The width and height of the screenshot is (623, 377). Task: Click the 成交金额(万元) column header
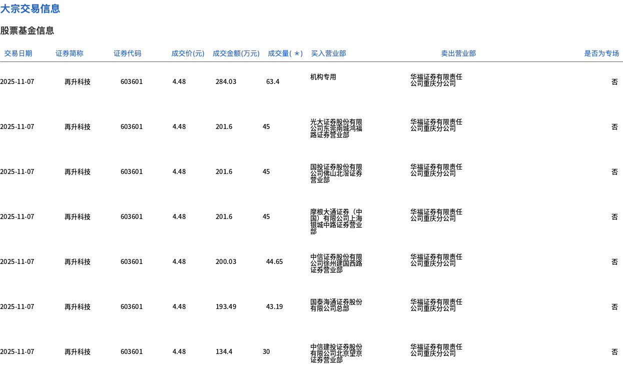236,53
